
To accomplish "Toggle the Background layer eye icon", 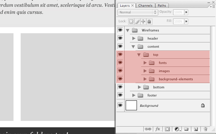I will click(x=120, y=105).
